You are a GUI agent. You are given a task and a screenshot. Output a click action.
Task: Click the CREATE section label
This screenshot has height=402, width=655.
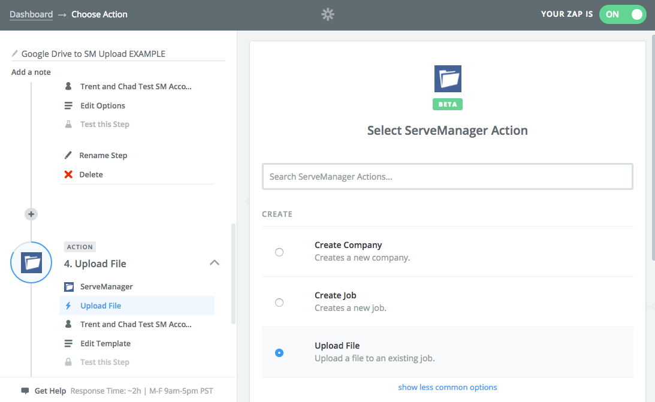click(277, 214)
